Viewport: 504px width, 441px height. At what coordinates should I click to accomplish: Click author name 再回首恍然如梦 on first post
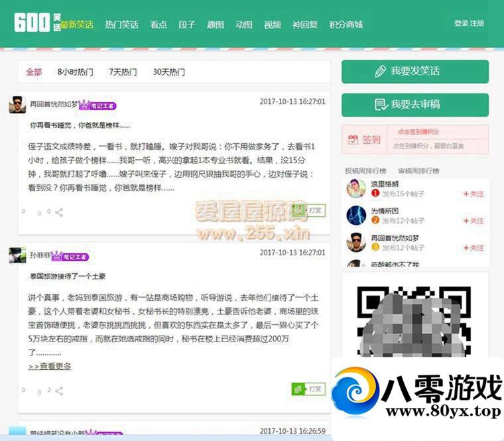(x=54, y=104)
